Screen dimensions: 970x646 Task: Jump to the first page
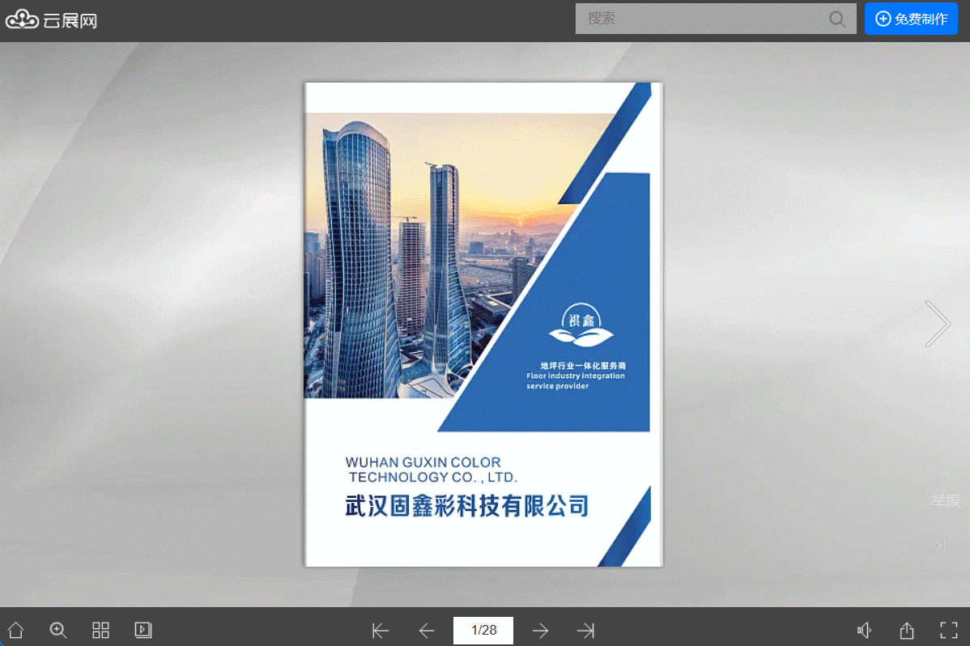coord(381,631)
